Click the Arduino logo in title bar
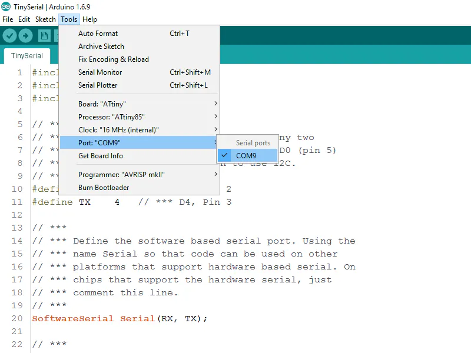This screenshot has height=353, width=471. [x=6, y=6]
